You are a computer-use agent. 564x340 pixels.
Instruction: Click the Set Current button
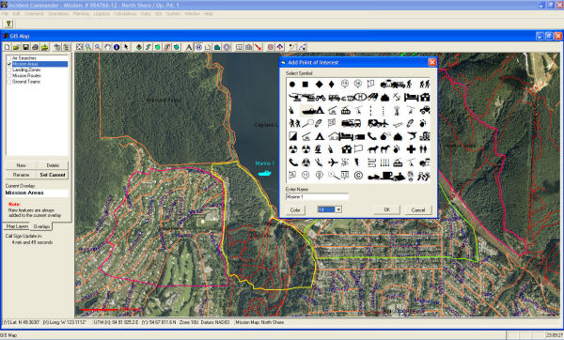[x=53, y=175]
